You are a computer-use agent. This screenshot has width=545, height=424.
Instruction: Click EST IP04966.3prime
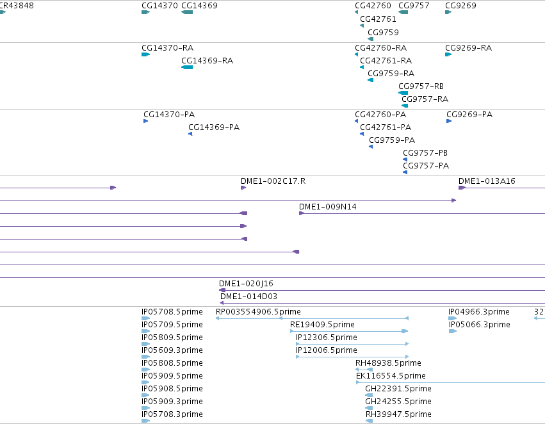tap(453, 318)
